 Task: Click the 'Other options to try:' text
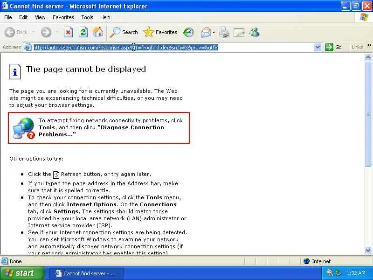click(36, 159)
